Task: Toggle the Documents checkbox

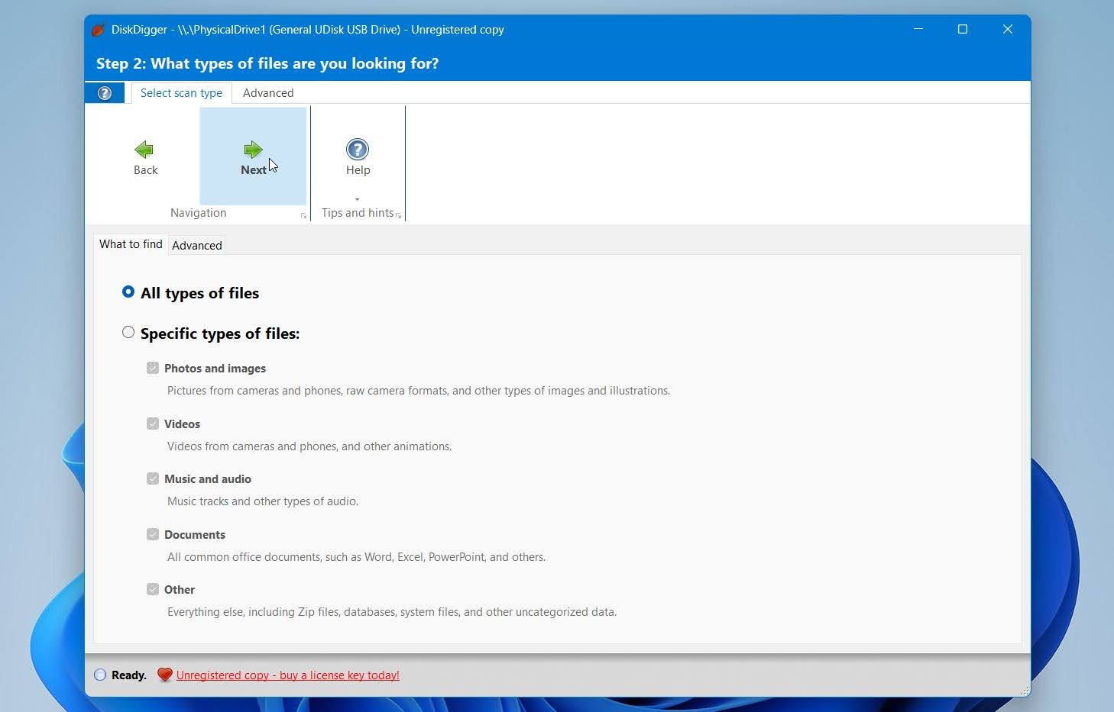Action: click(x=153, y=534)
